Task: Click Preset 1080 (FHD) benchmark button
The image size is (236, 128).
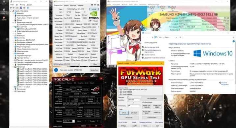Action: click(x=147, y=113)
